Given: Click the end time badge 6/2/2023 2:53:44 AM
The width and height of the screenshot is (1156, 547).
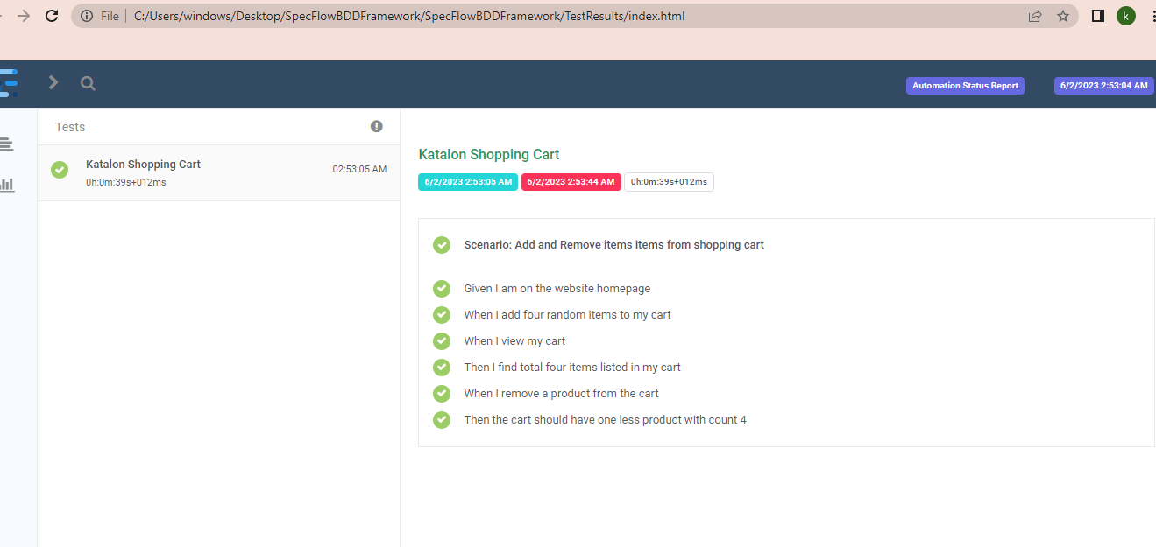Looking at the screenshot, I should click(571, 182).
